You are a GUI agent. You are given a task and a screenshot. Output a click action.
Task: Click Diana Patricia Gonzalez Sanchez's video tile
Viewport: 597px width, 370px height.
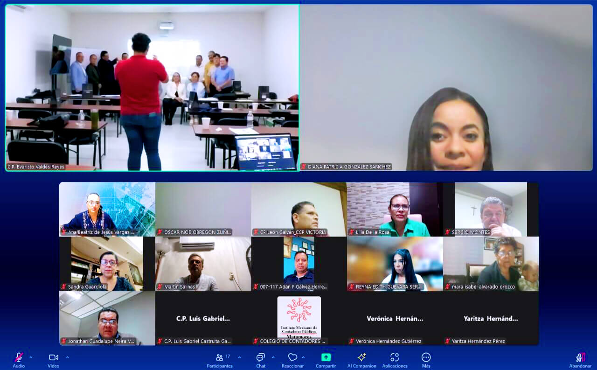pyautogui.click(x=446, y=88)
